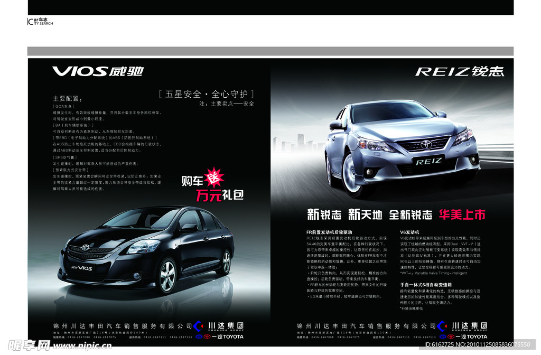This screenshot has width=541, height=355.
Task: Click the 一汽TOYOTA logo on the VIOS page
Action: click(219, 337)
